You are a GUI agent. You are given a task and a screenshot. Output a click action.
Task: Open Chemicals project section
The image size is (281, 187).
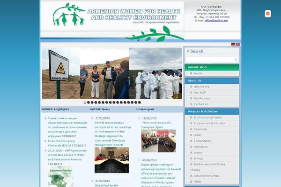(200, 129)
